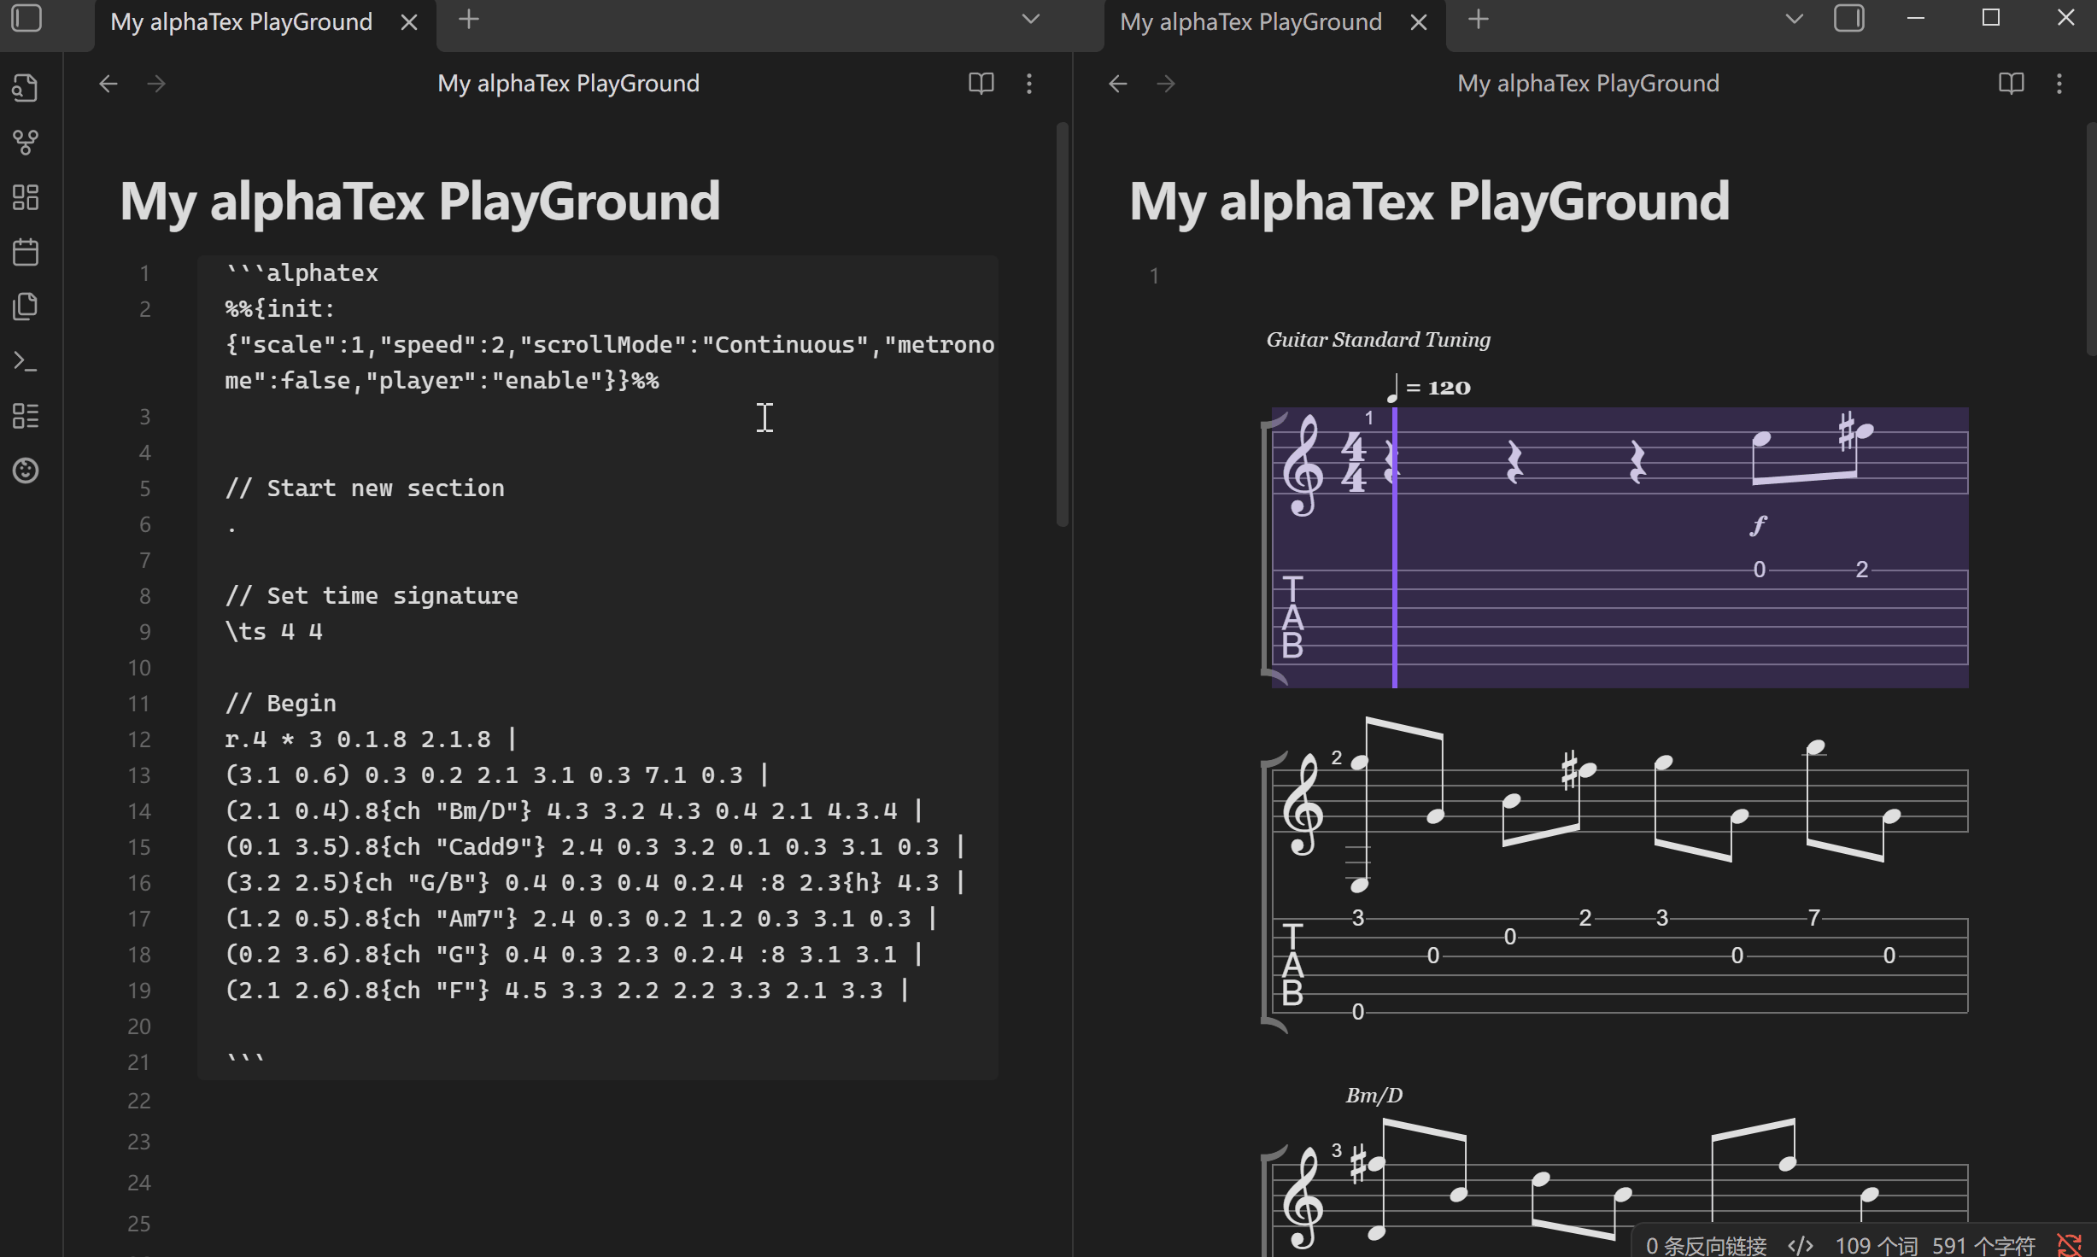The image size is (2097, 1257).
Task: Click the source mode </> status icon
Action: click(x=1801, y=1245)
